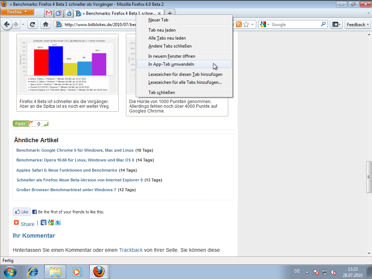Open the Feedback dropdown button
This screenshot has width=372, height=279.
358,24
